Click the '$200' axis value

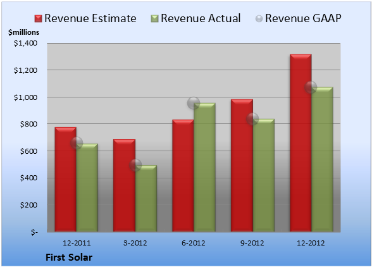point(28,205)
